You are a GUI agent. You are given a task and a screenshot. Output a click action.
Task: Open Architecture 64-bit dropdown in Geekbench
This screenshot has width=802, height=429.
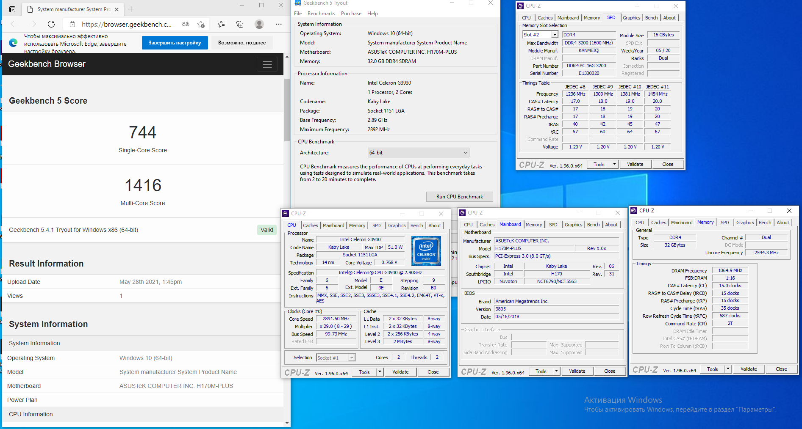(419, 152)
